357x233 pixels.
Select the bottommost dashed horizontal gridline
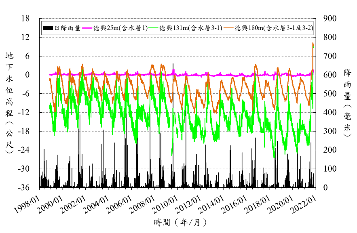[178, 169]
